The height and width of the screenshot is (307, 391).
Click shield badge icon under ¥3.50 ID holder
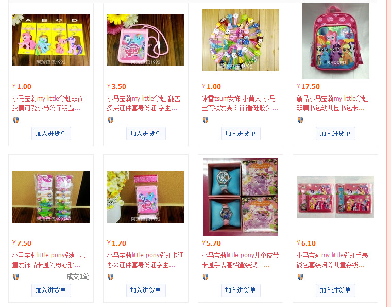coord(111,120)
